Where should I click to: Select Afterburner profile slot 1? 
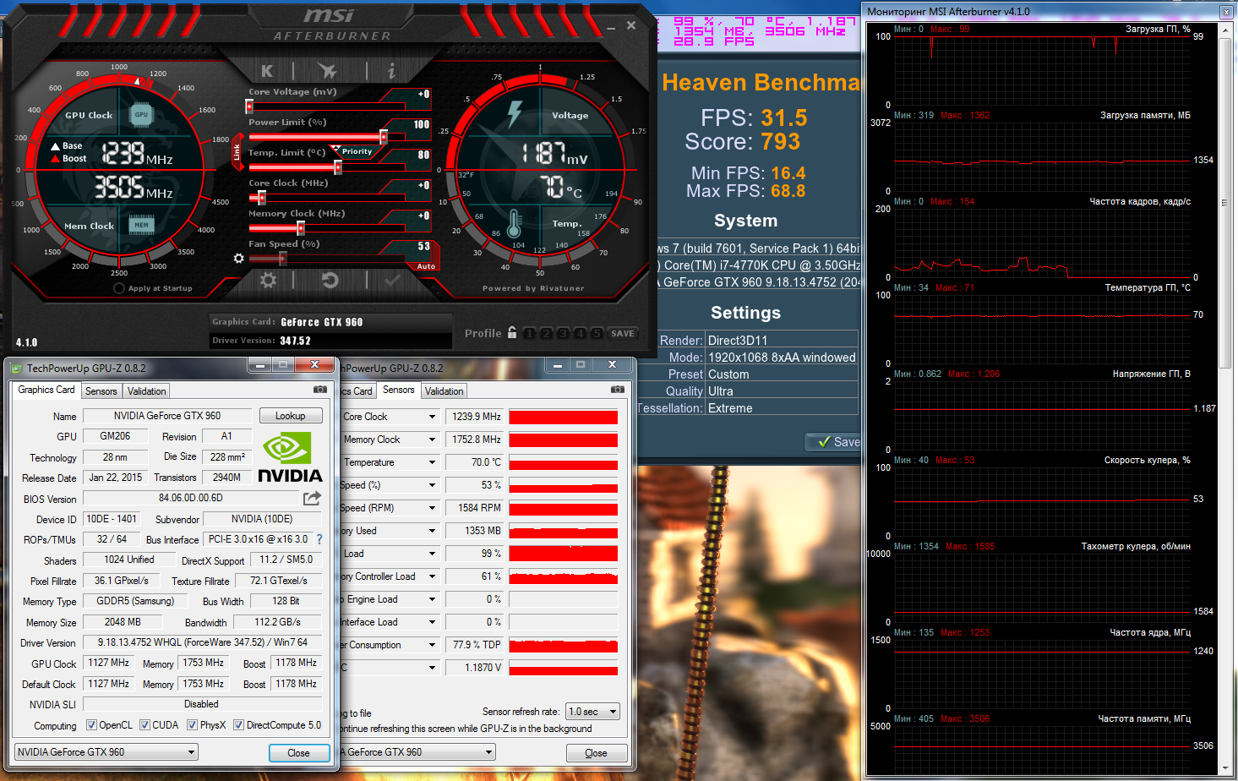coord(529,333)
